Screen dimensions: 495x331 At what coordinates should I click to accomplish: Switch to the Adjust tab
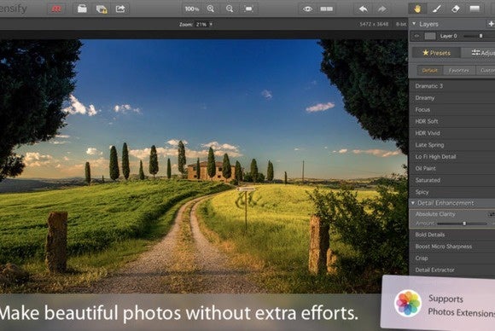pos(478,53)
